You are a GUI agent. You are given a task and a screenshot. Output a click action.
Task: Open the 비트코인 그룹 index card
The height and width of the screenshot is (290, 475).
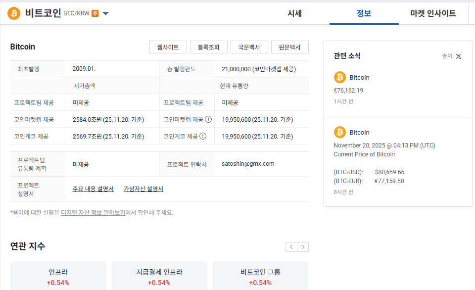(x=260, y=276)
